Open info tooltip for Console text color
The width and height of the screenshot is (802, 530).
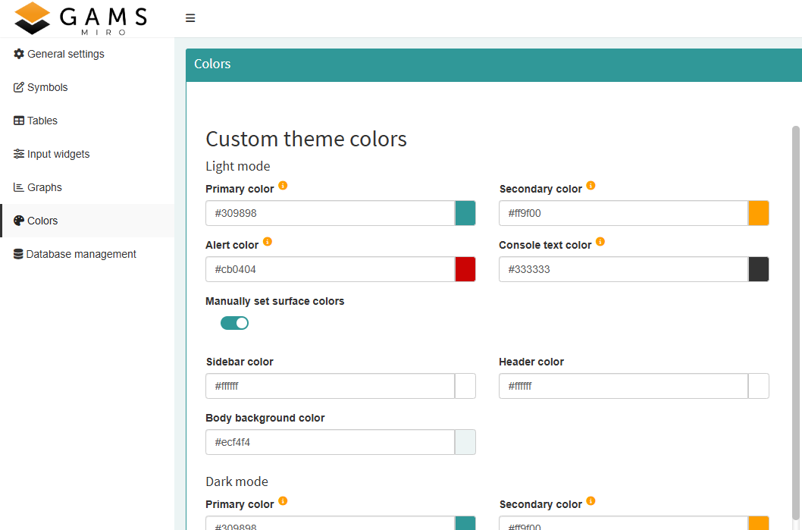click(x=600, y=241)
